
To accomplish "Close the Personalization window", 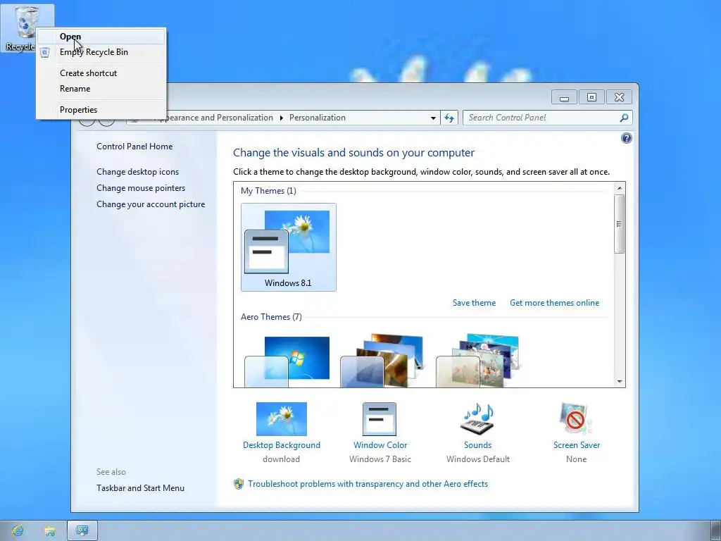I will (x=619, y=97).
